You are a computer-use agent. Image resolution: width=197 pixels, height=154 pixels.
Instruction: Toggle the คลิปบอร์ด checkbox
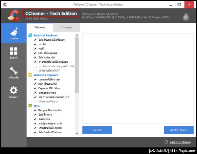35,119
